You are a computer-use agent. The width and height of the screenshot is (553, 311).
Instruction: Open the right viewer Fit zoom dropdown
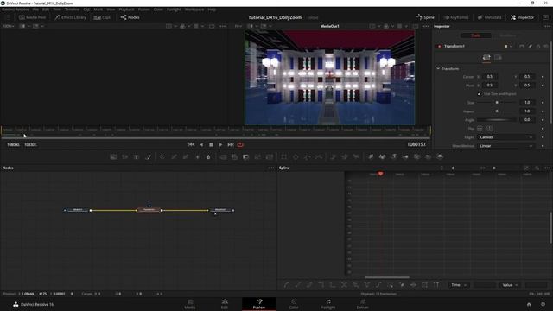(x=238, y=26)
